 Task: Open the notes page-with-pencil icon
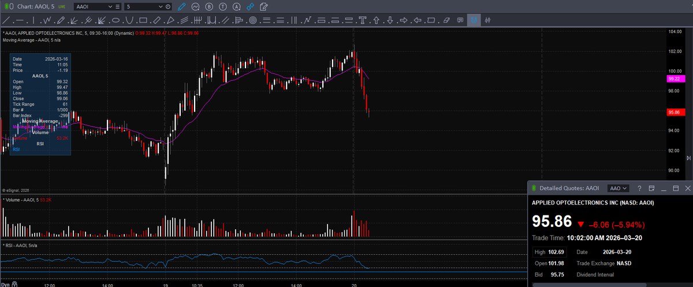[x=264, y=6]
